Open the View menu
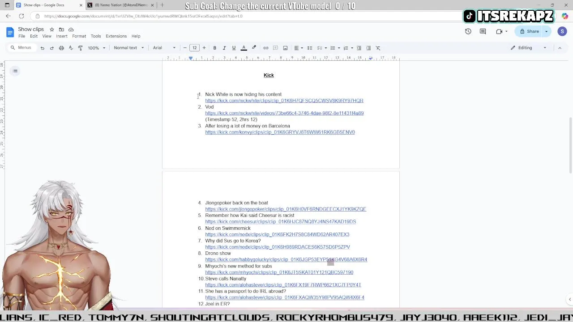Viewport: 573px width, 322px height. click(47, 36)
